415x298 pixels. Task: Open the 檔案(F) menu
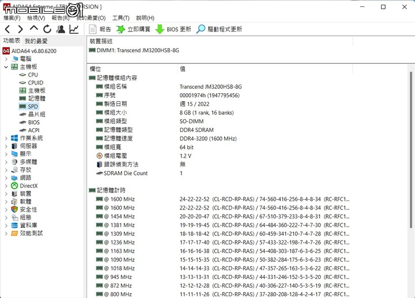[12, 18]
